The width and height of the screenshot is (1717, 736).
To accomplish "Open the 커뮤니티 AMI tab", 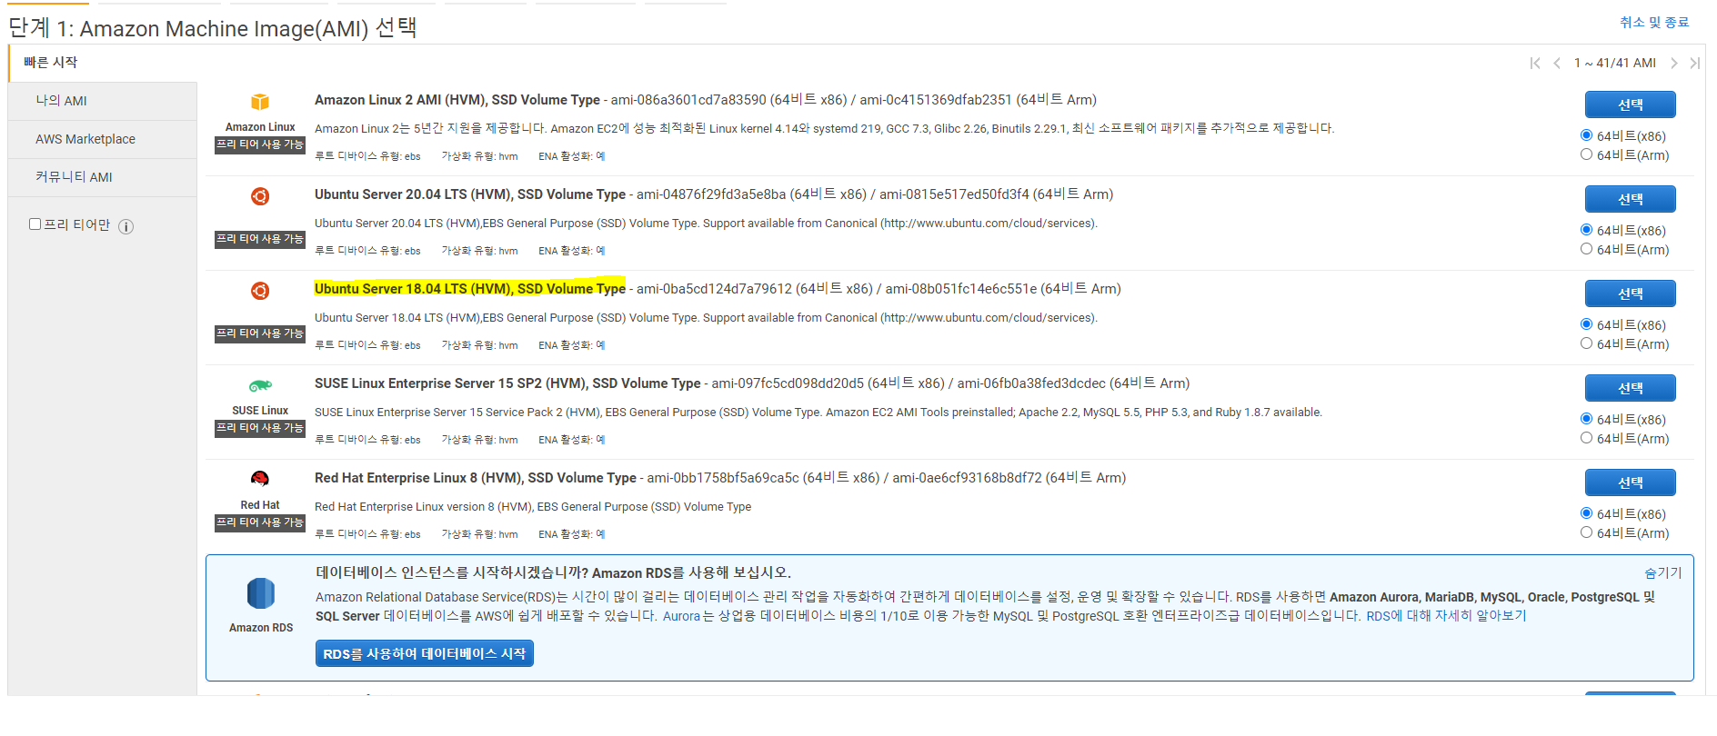I will tap(103, 177).
